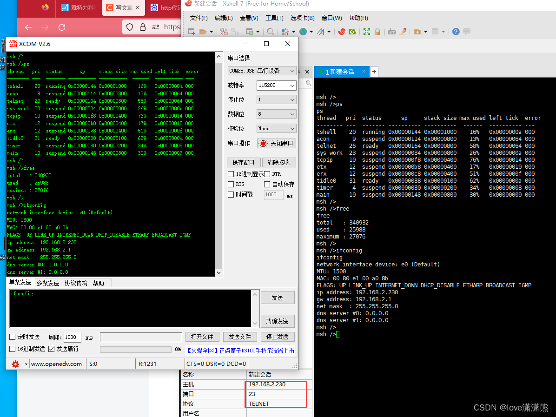Click the globe encoding icon in Xshell
This screenshot has height=417, width=556.
[x=303, y=32]
